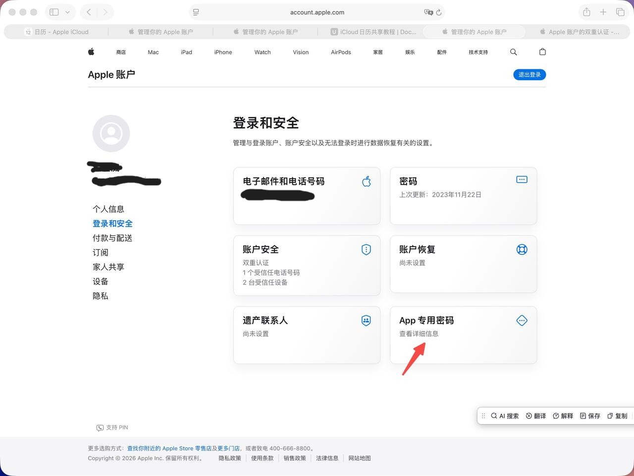This screenshot has height=476, width=634.
Task: Open the Vision menu item
Action: click(301, 52)
